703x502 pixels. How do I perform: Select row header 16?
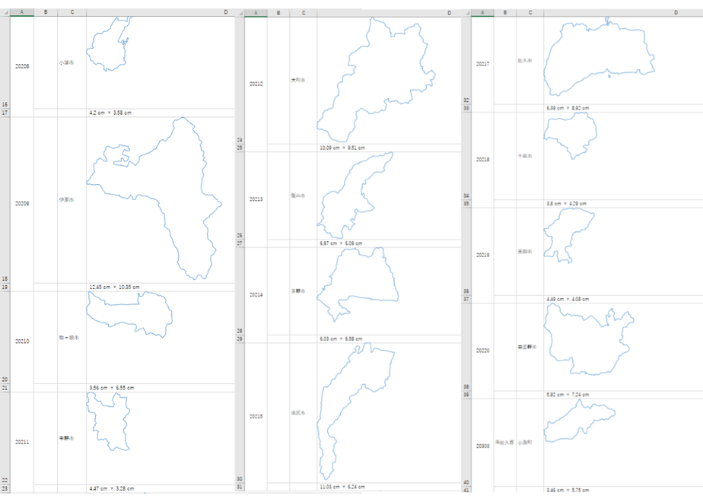click(5, 62)
